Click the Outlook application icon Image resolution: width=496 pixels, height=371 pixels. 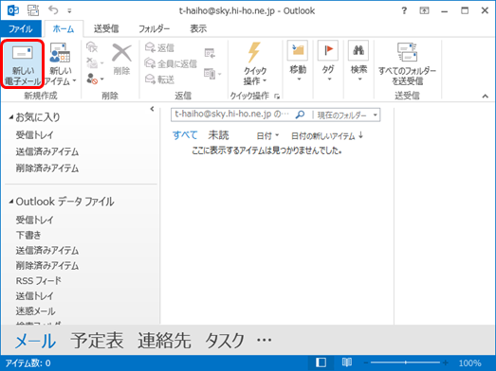coord(13,10)
